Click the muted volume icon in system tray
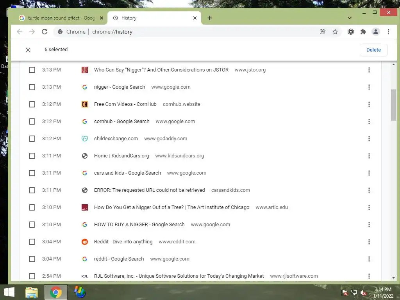This screenshot has width=400, height=300. click(x=364, y=293)
